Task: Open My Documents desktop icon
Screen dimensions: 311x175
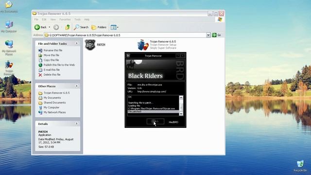Action: tap(9, 7)
